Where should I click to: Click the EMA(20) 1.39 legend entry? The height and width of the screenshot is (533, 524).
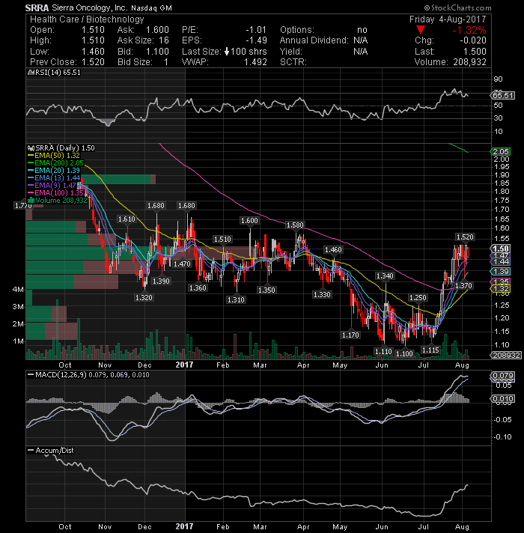(x=54, y=170)
